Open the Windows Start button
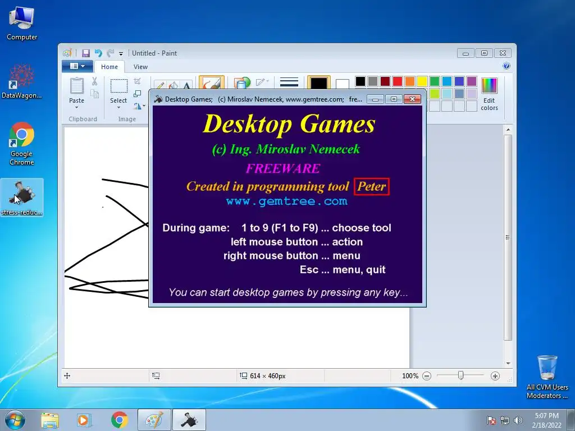 click(15, 420)
